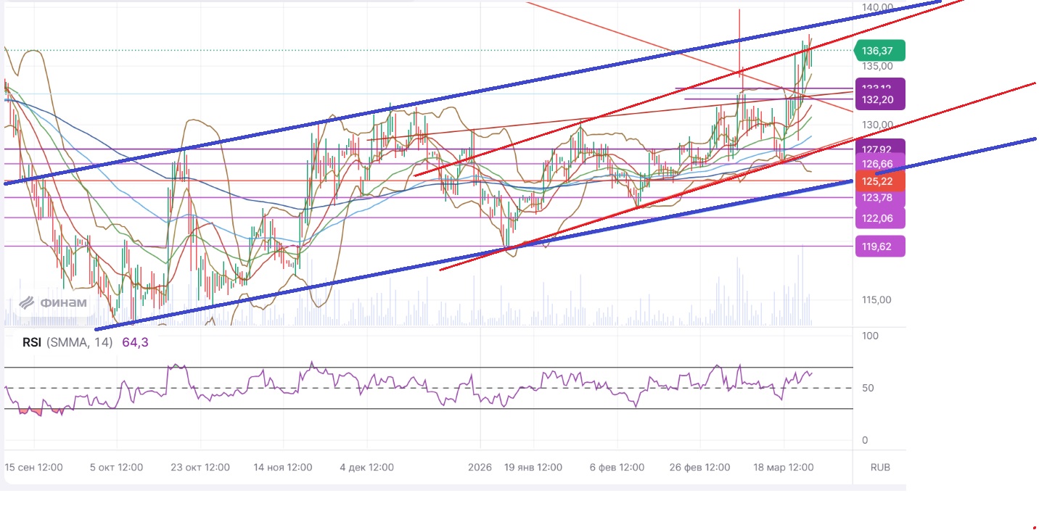
Task: Click the 135,00 price axis value
Action: (877, 66)
